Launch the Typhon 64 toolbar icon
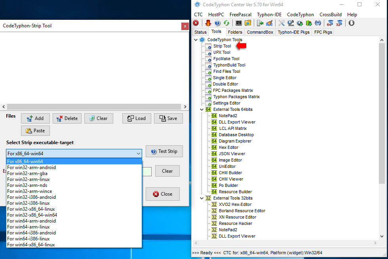The width and height of the screenshot is (388, 259). pyautogui.click(x=330, y=23)
